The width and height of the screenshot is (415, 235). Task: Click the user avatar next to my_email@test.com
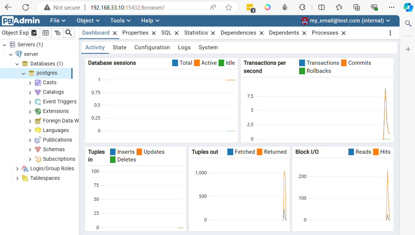pyautogui.click(x=305, y=21)
